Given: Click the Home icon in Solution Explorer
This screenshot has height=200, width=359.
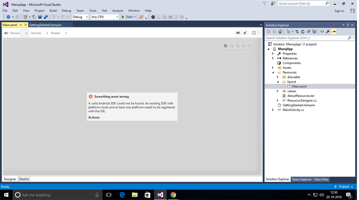Looking at the screenshot, I should click(280, 31).
